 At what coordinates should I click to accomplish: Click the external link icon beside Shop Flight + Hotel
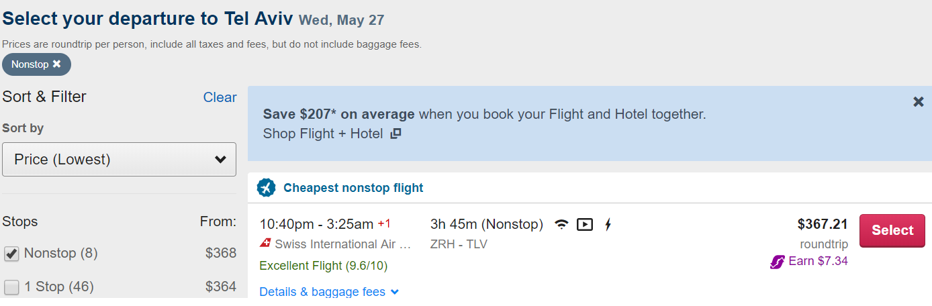[395, 134]
